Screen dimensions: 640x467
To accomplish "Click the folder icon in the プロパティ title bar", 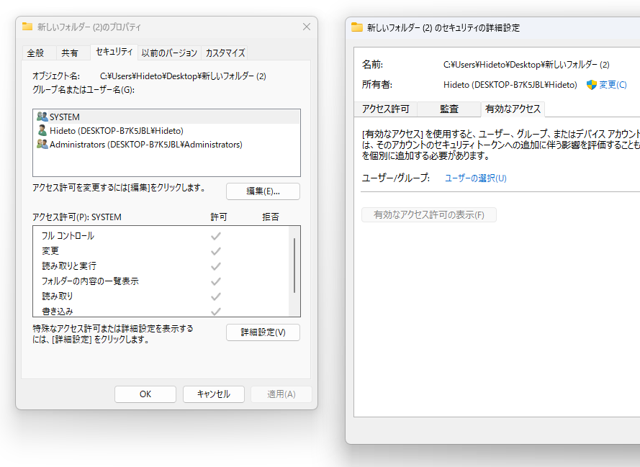I will pyautogui.click(x=27, y=25).
